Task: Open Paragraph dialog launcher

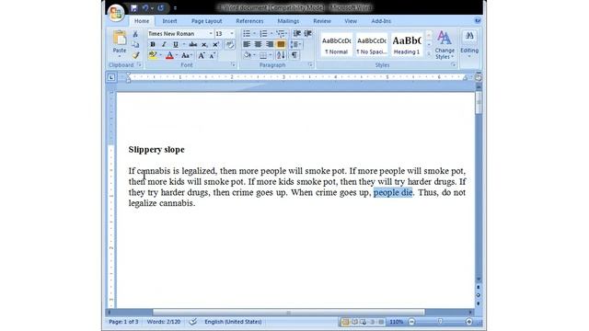Action: [x=310, y=65]
